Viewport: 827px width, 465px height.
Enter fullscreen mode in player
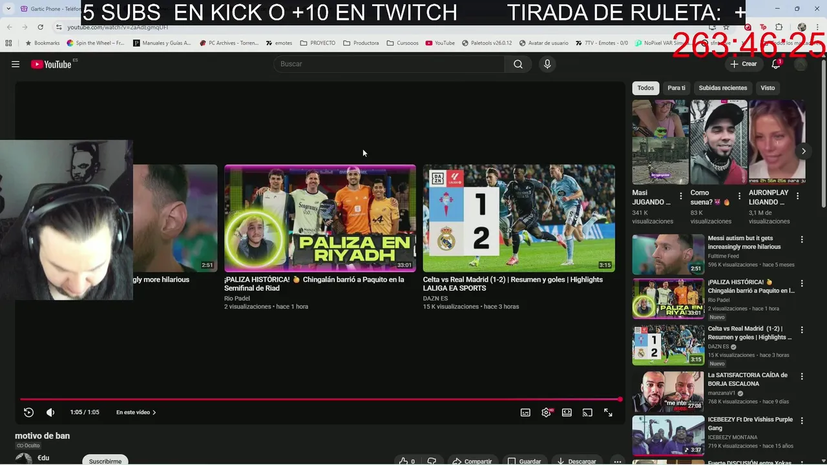608,412
